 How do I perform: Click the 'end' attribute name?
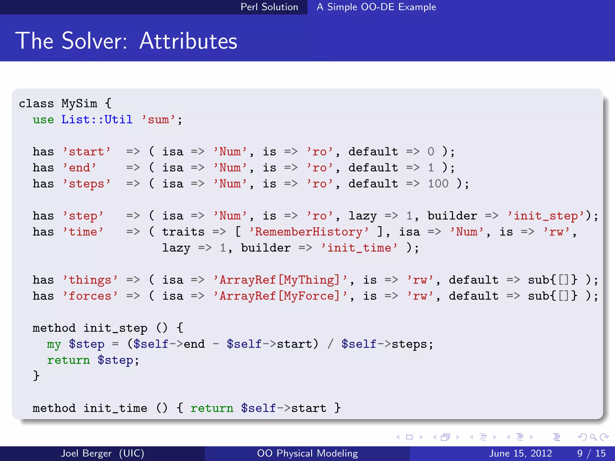(79, 167)
